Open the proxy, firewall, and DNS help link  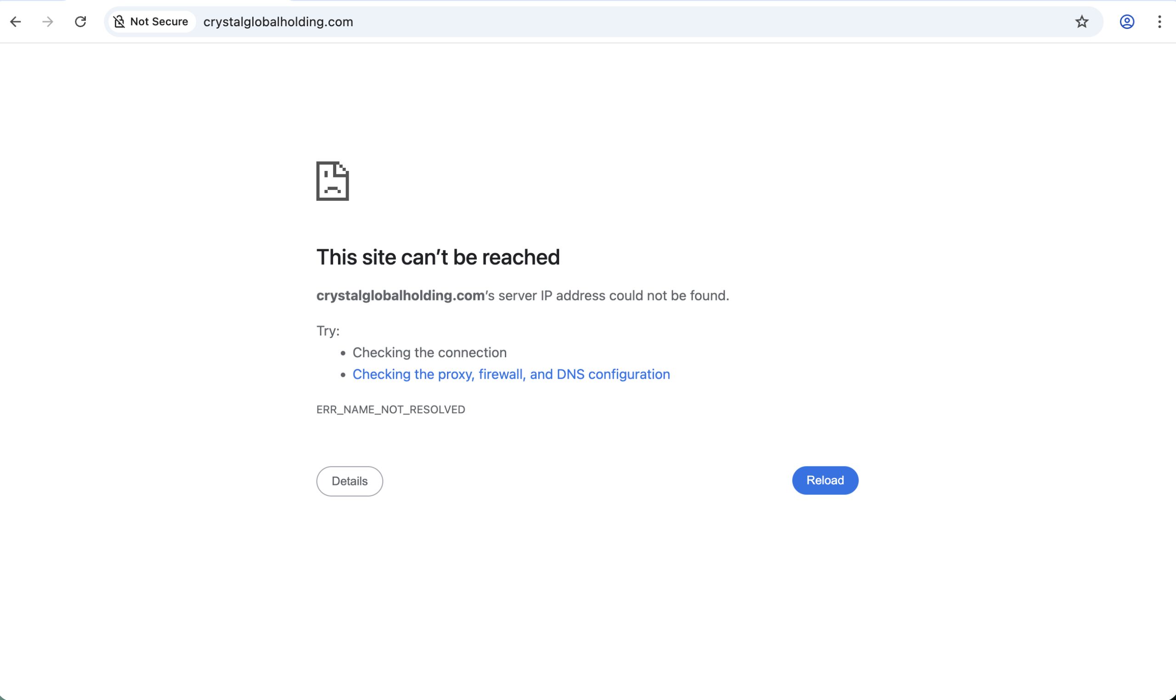pyautogui.click(x=511, y=374)
